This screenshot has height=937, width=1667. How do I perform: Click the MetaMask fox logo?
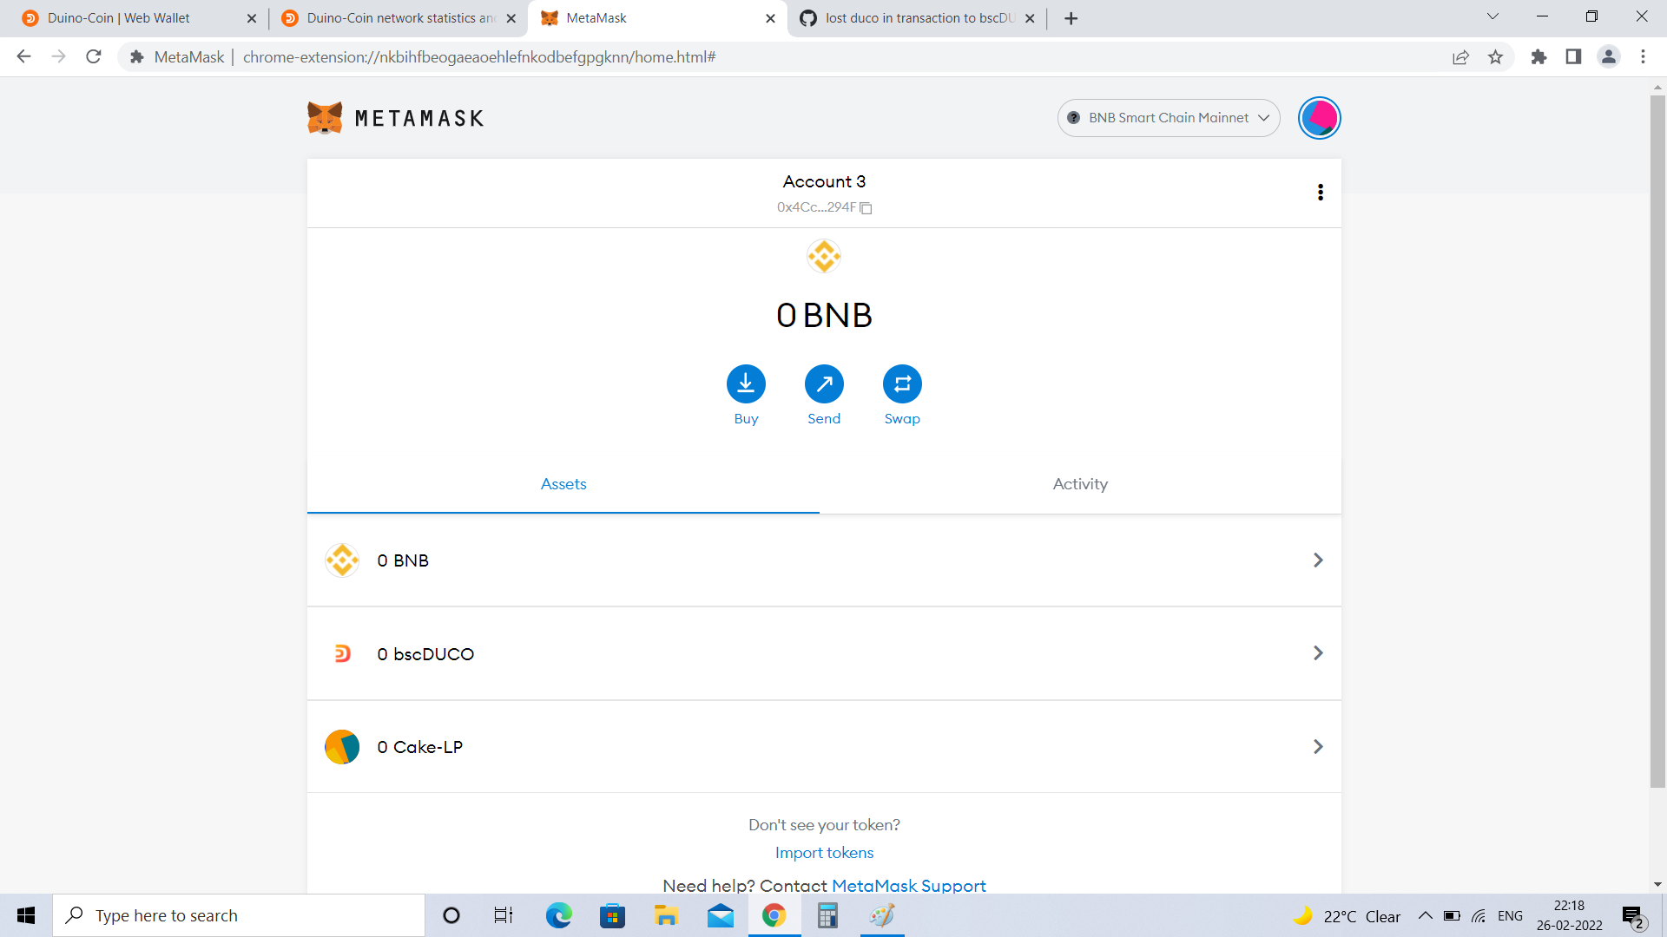pyautogui.click(x=325, y=117)
